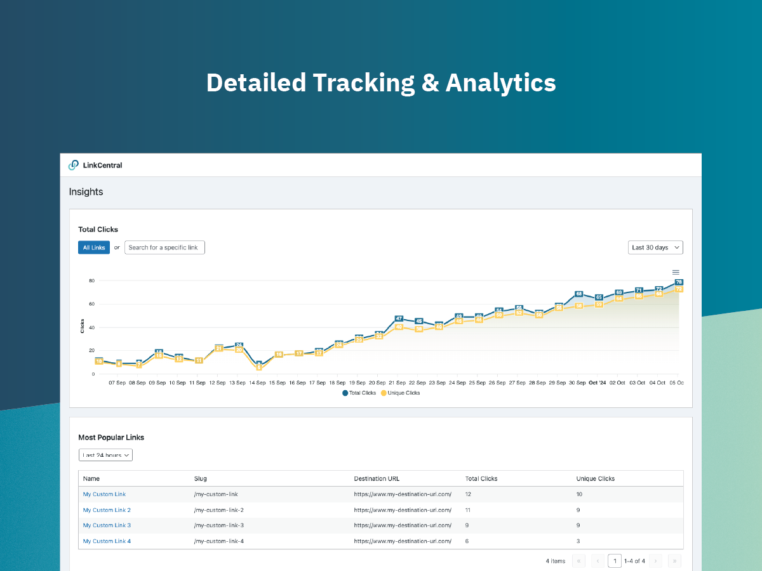Click the 47 data point on 21 Sep
This screenshot has width=762, height=571.
(399, 318)
